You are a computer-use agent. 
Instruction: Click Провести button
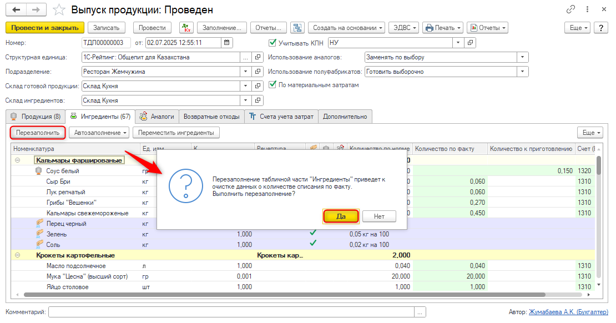tap(152, 28)
